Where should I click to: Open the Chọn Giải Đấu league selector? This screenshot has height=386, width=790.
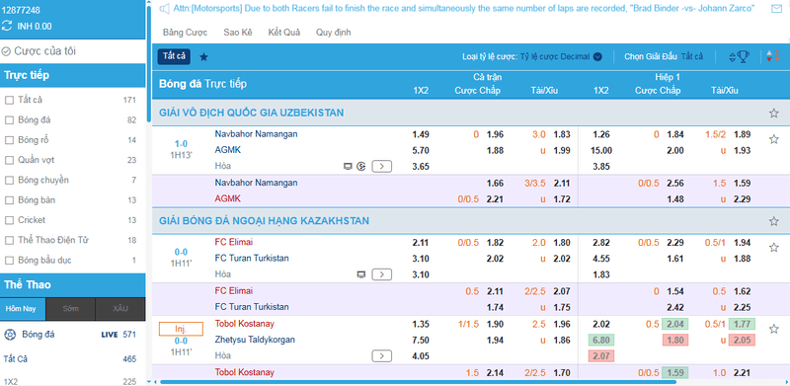(664, 57)
